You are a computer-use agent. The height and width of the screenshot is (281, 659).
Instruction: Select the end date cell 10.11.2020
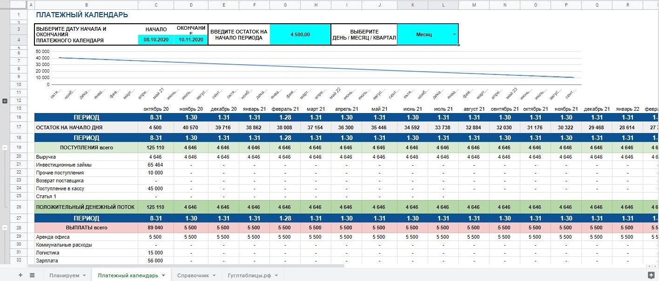coord(191,40)
